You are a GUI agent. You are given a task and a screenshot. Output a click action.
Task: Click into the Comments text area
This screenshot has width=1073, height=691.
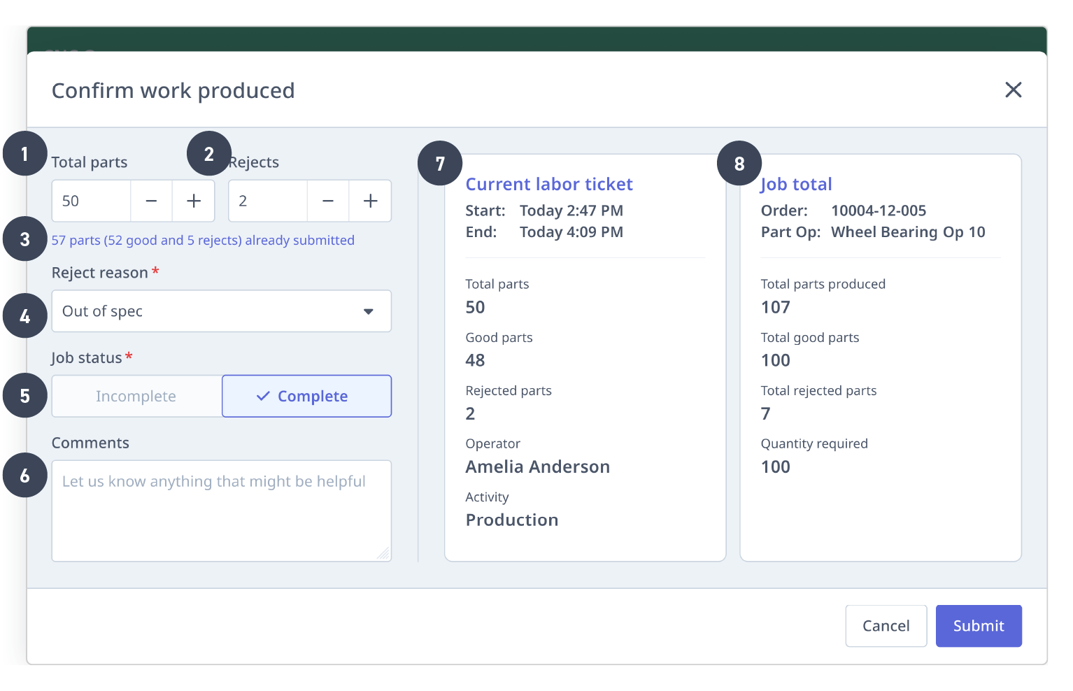(221, 518)
